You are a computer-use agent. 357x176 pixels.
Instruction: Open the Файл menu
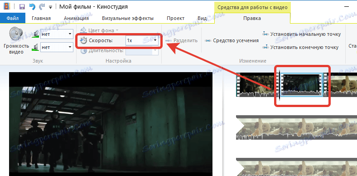(13, 18)
